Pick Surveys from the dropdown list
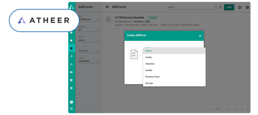The width and height of the screenshot is (258, 115). pyautogui.click(x=149, y=83)
